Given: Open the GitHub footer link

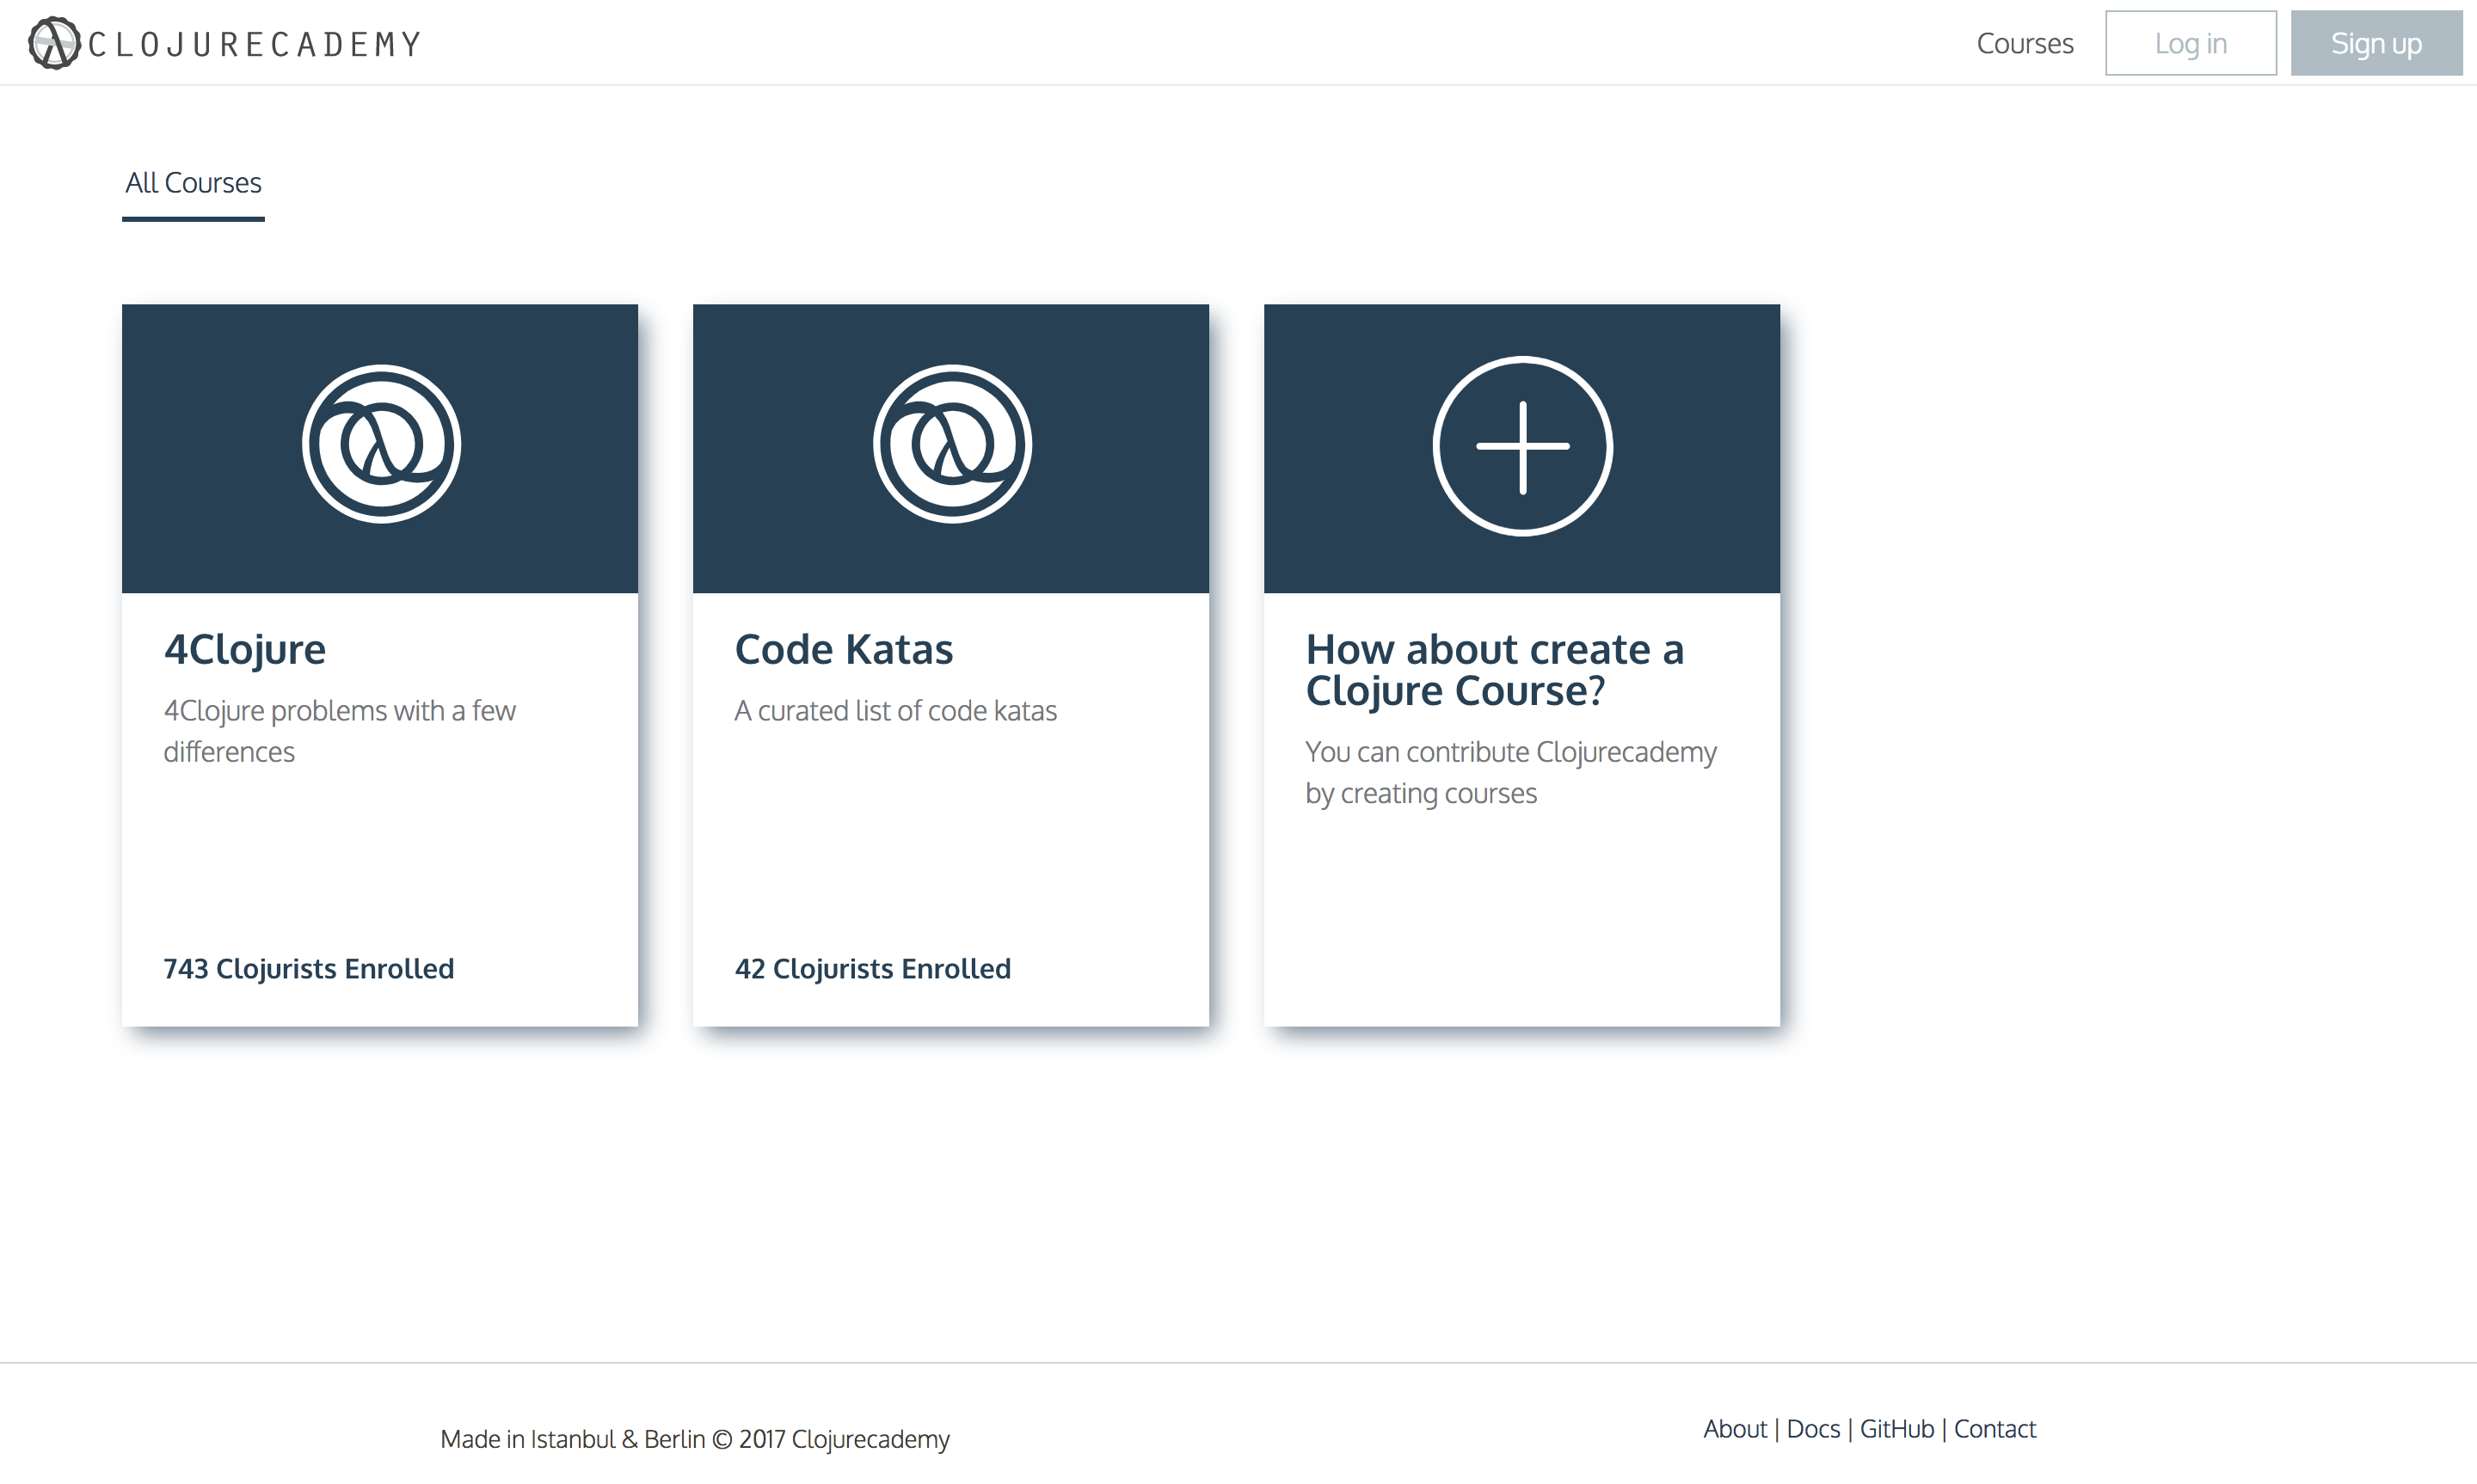Looking at the screenshot, I should coord(1897,1428).
